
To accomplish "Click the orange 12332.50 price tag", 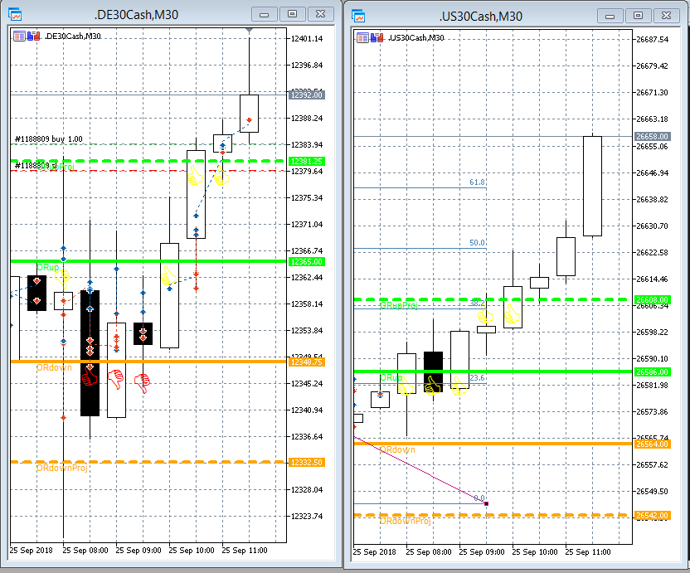I will coord(307,463).
